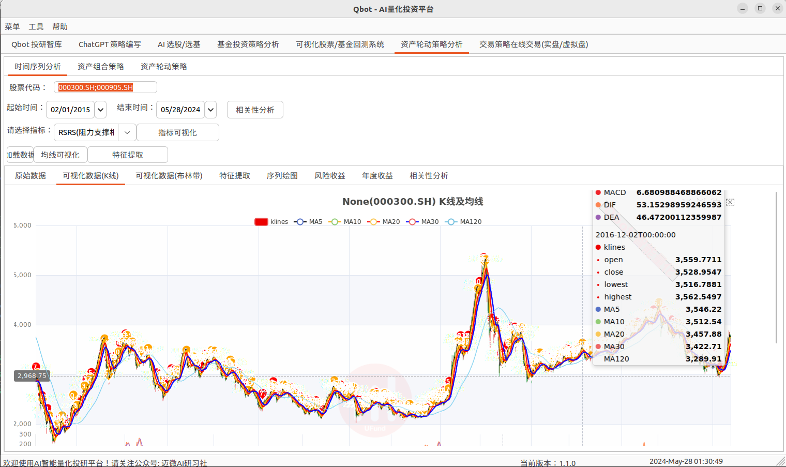
Task: Switch to the ChatGPT 策略编写 tab
Action: pyautogui.click(x=110, y=44)
